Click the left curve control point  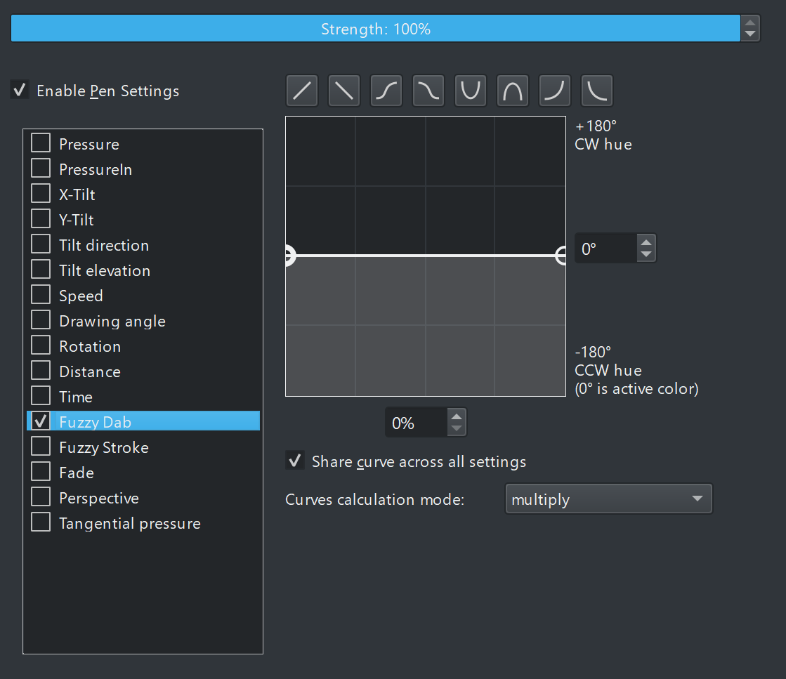288,256
